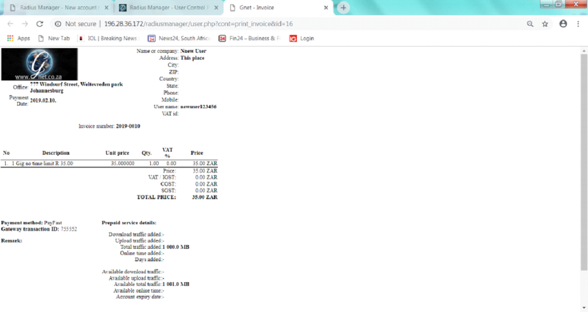Viewport: 588px width, 312px height.
Task: Click the scrollbar up arrow
Action: pos(584,51)
